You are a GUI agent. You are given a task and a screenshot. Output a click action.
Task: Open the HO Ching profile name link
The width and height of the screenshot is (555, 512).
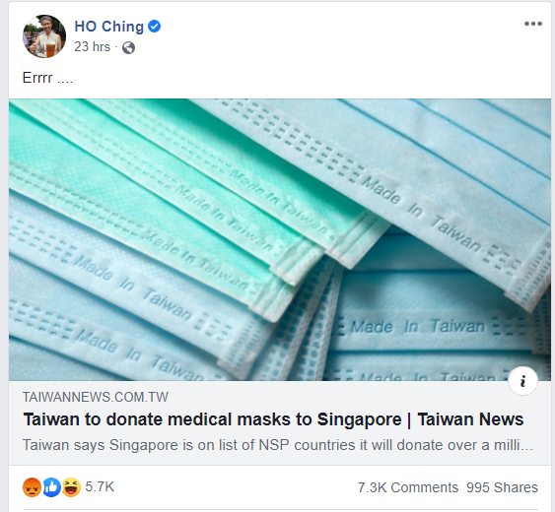click(x=109, y=27)
